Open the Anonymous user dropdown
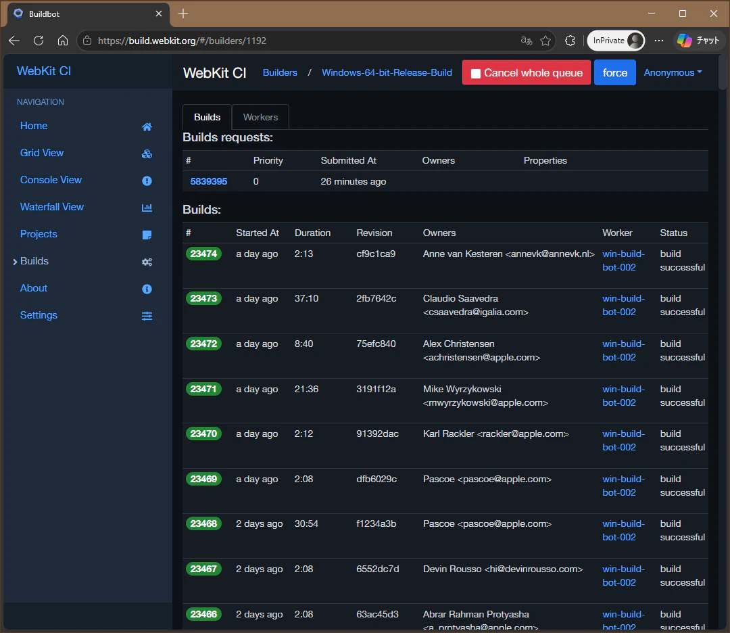The image size is (730, 633). point(673,72)
